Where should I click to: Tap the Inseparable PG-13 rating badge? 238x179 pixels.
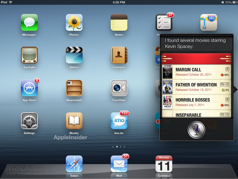coord(225,115)
